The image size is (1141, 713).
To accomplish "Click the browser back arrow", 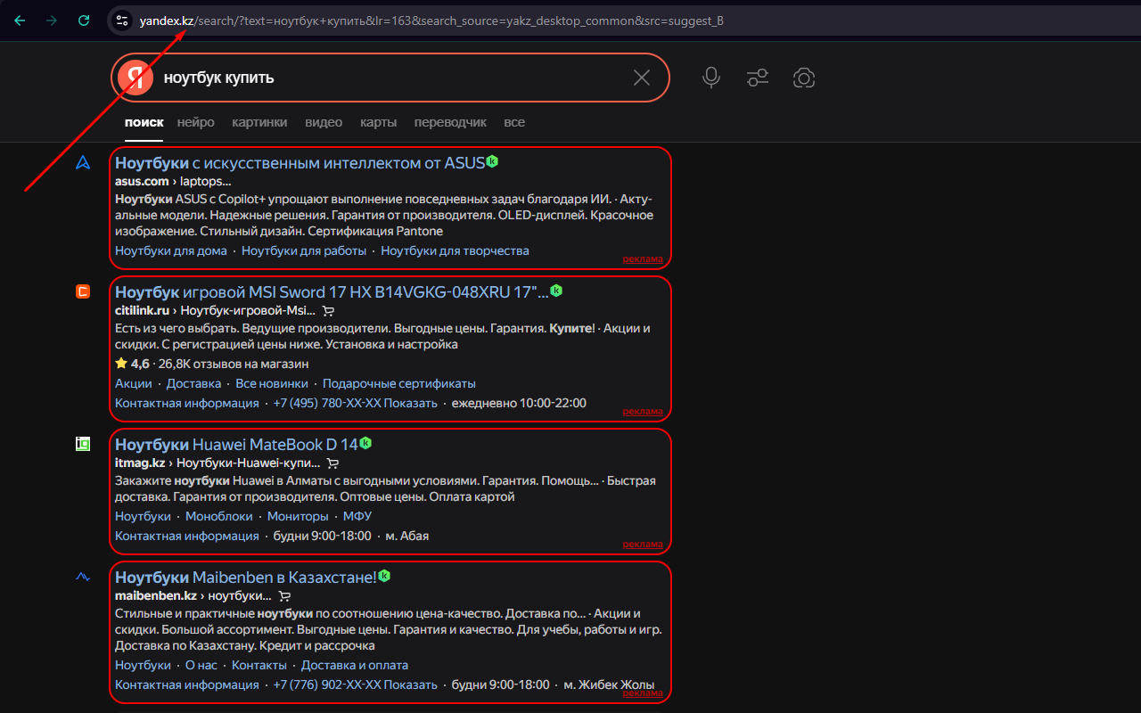I will [x=19, y=20].
